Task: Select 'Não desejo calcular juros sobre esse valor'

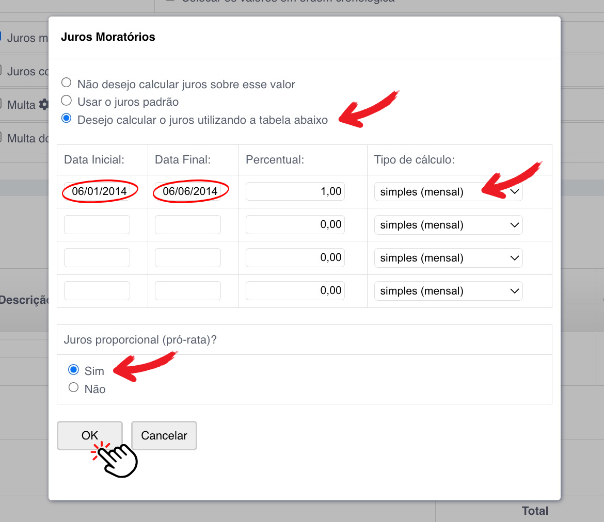Action: (66, 83)
